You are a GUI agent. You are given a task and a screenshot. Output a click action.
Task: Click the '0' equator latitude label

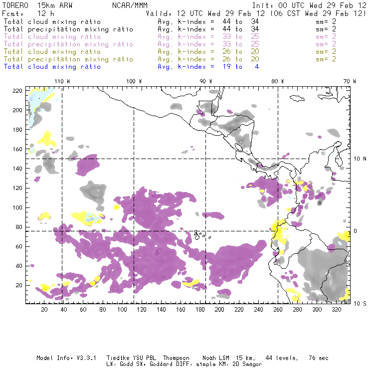tap(355, 231)
